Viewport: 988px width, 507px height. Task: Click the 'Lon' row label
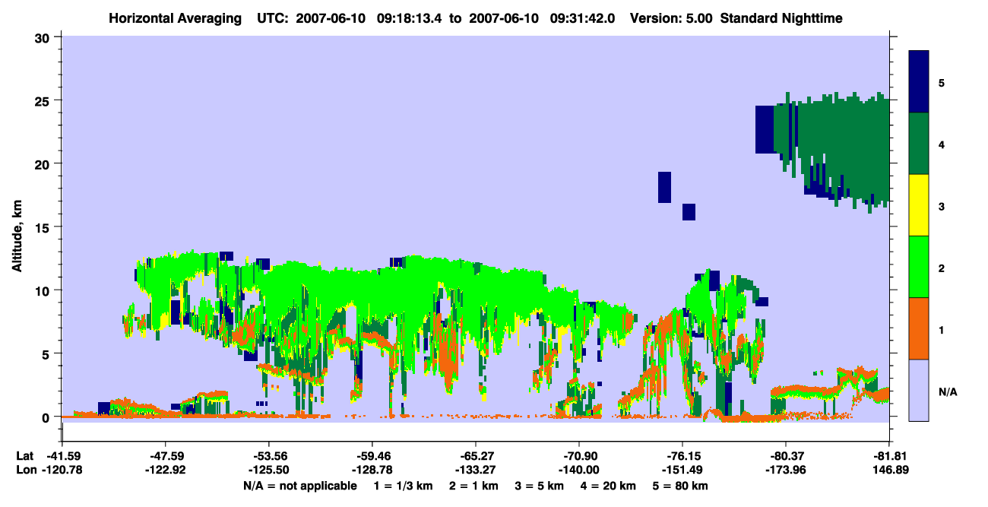pyautogui.click(x=25, y=471)
